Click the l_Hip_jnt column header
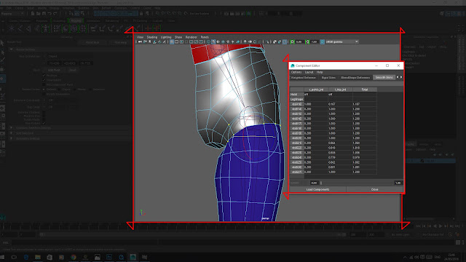This screenshot has width=466, height=262. click(x=340, y=90)
